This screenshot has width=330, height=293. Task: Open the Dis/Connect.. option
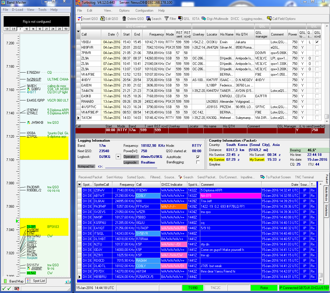click(x=228, y=177)
